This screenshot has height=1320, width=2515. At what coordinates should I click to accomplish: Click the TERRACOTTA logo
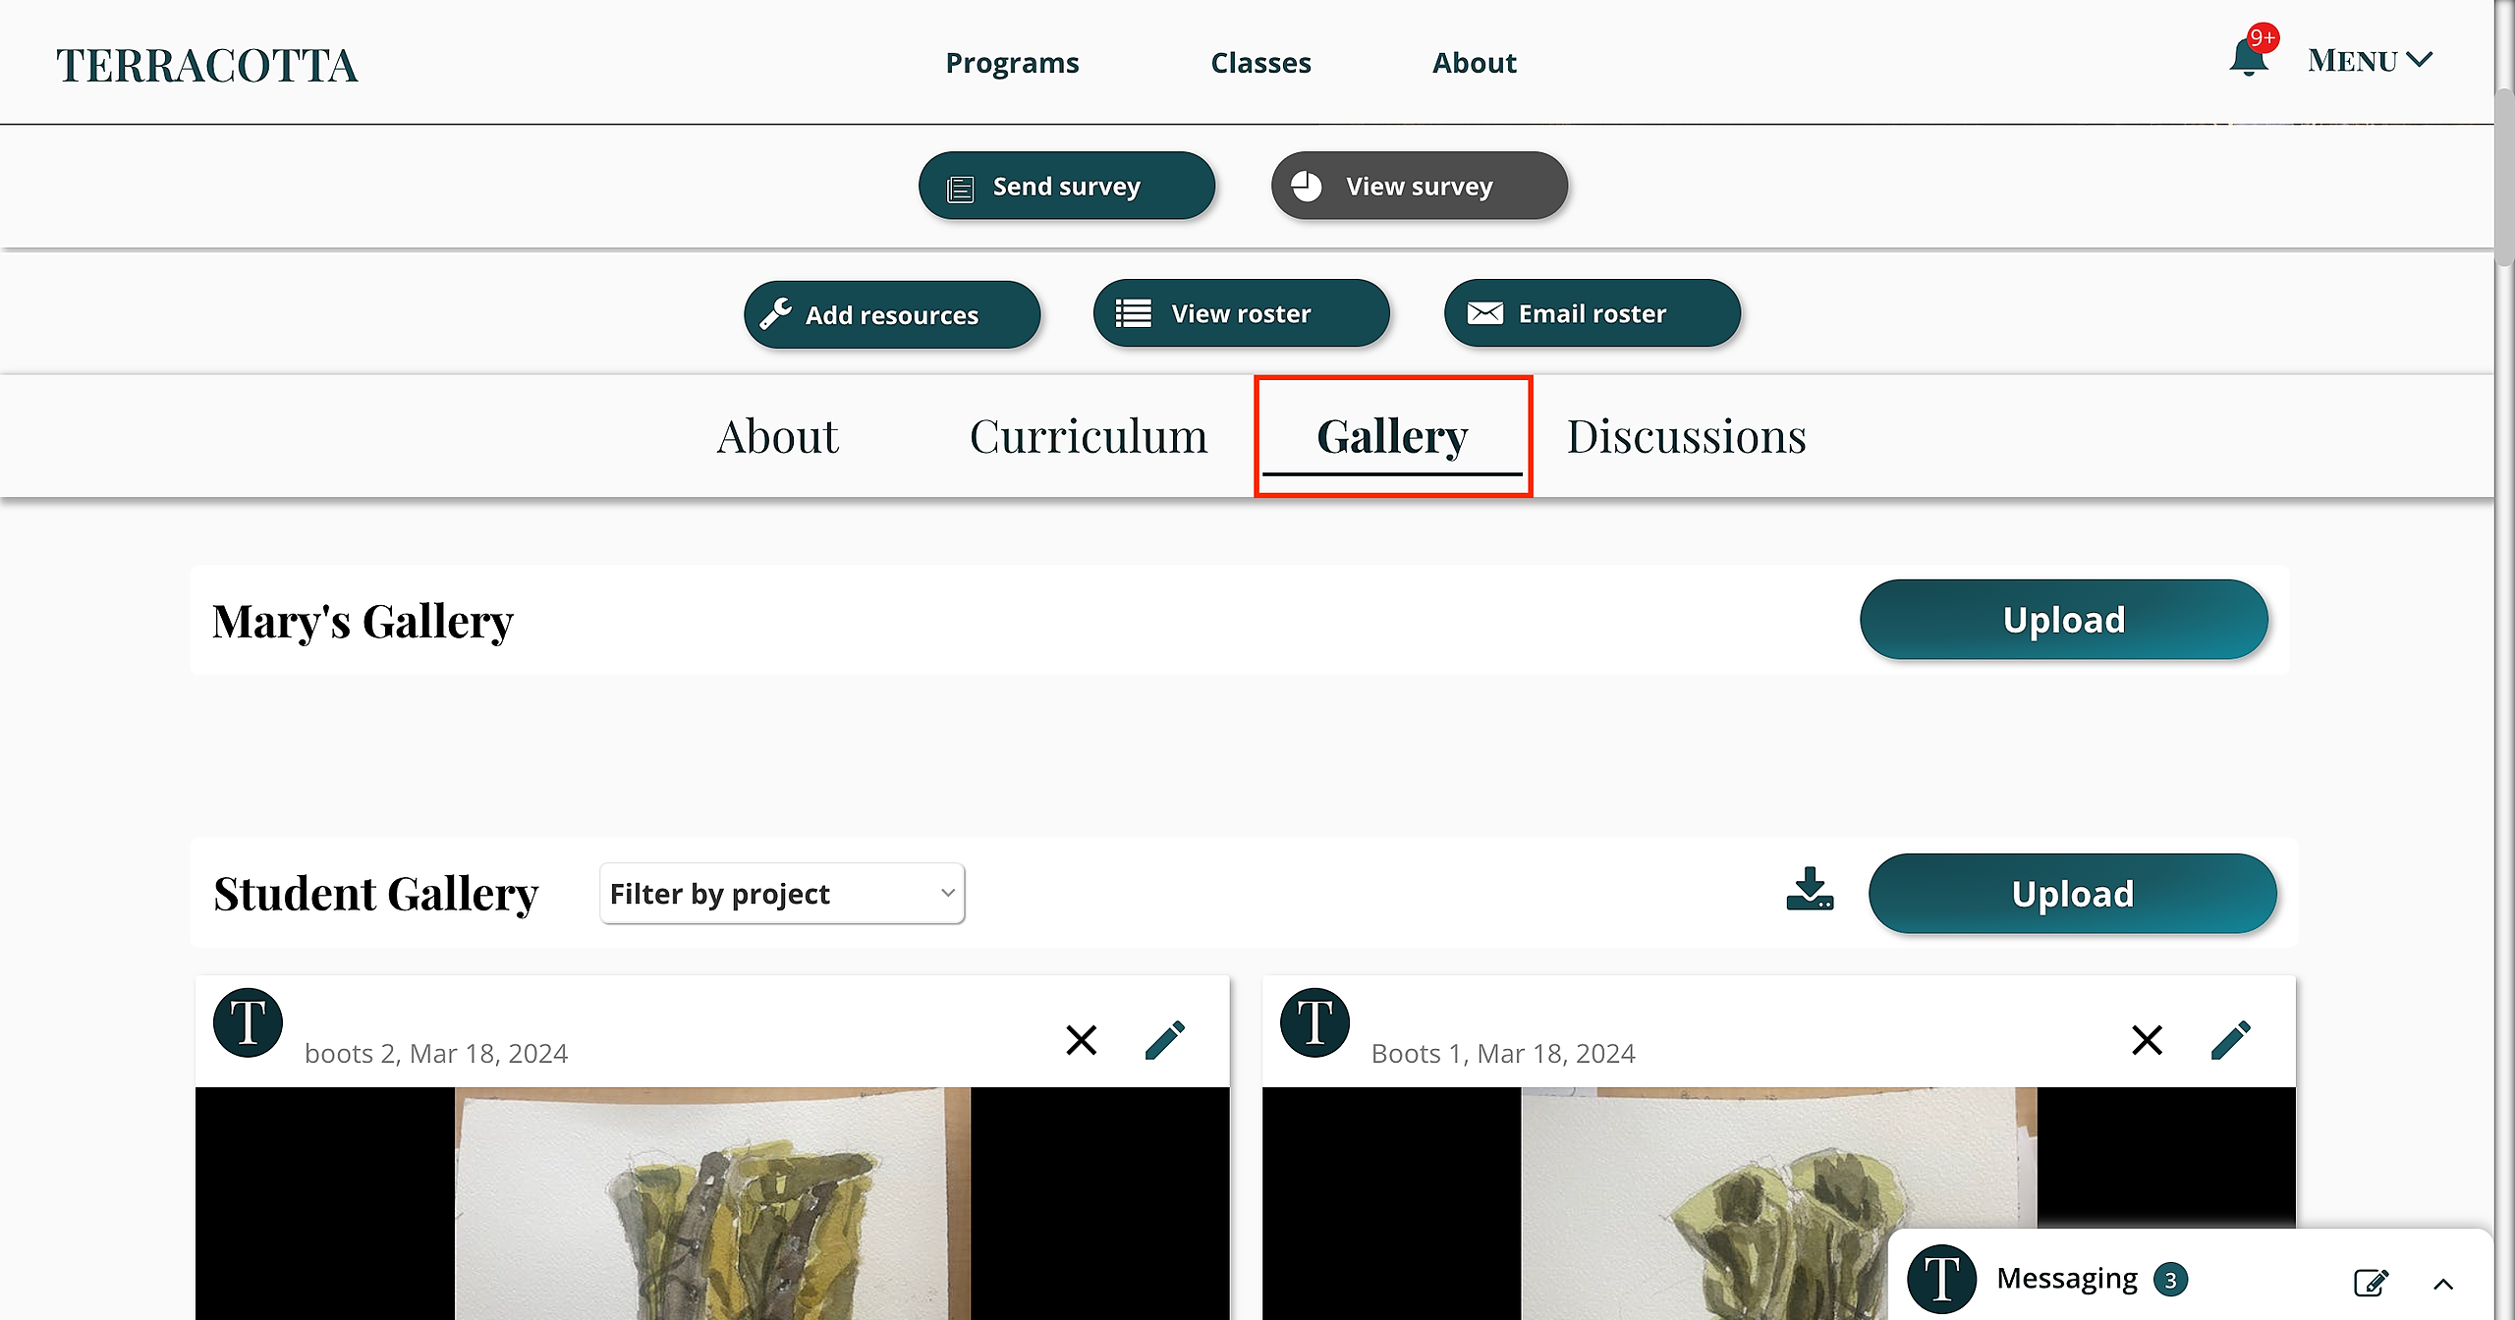tap(207, 66)
